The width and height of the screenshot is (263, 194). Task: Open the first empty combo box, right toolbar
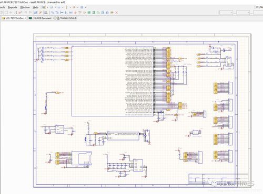(226, 13)
